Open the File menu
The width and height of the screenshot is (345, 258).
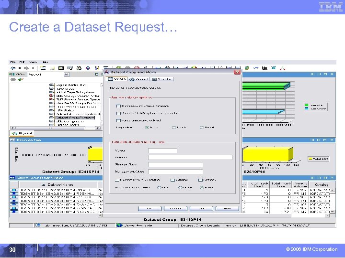(13, 62)
